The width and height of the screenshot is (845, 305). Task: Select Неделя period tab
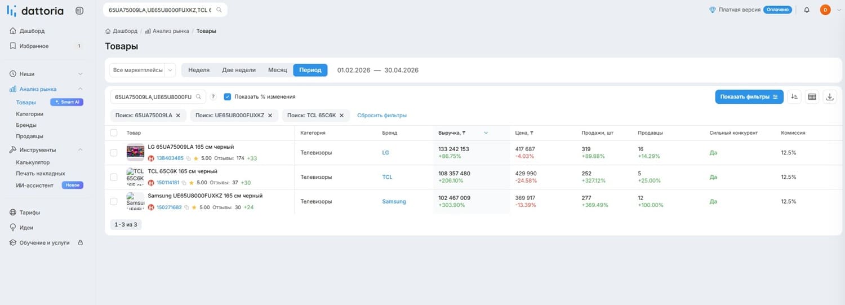[x=199, y=70]
